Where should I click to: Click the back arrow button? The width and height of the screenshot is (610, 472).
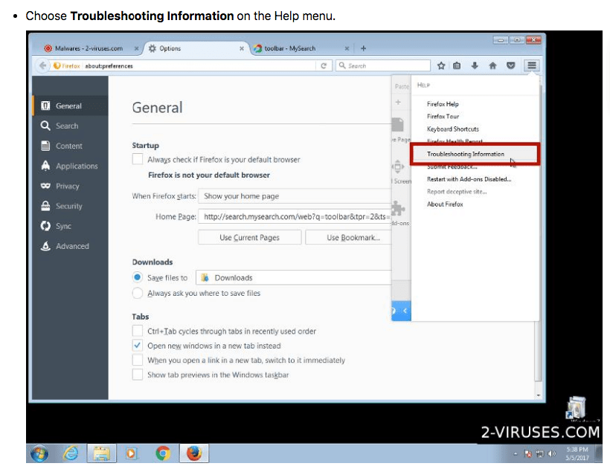(x=43, y=65)
